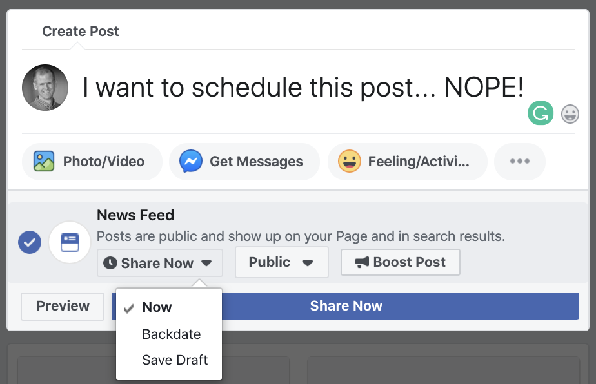Click the Preview button
The width and height of the screenshot is (596, 384).
(x=63, y=306)
